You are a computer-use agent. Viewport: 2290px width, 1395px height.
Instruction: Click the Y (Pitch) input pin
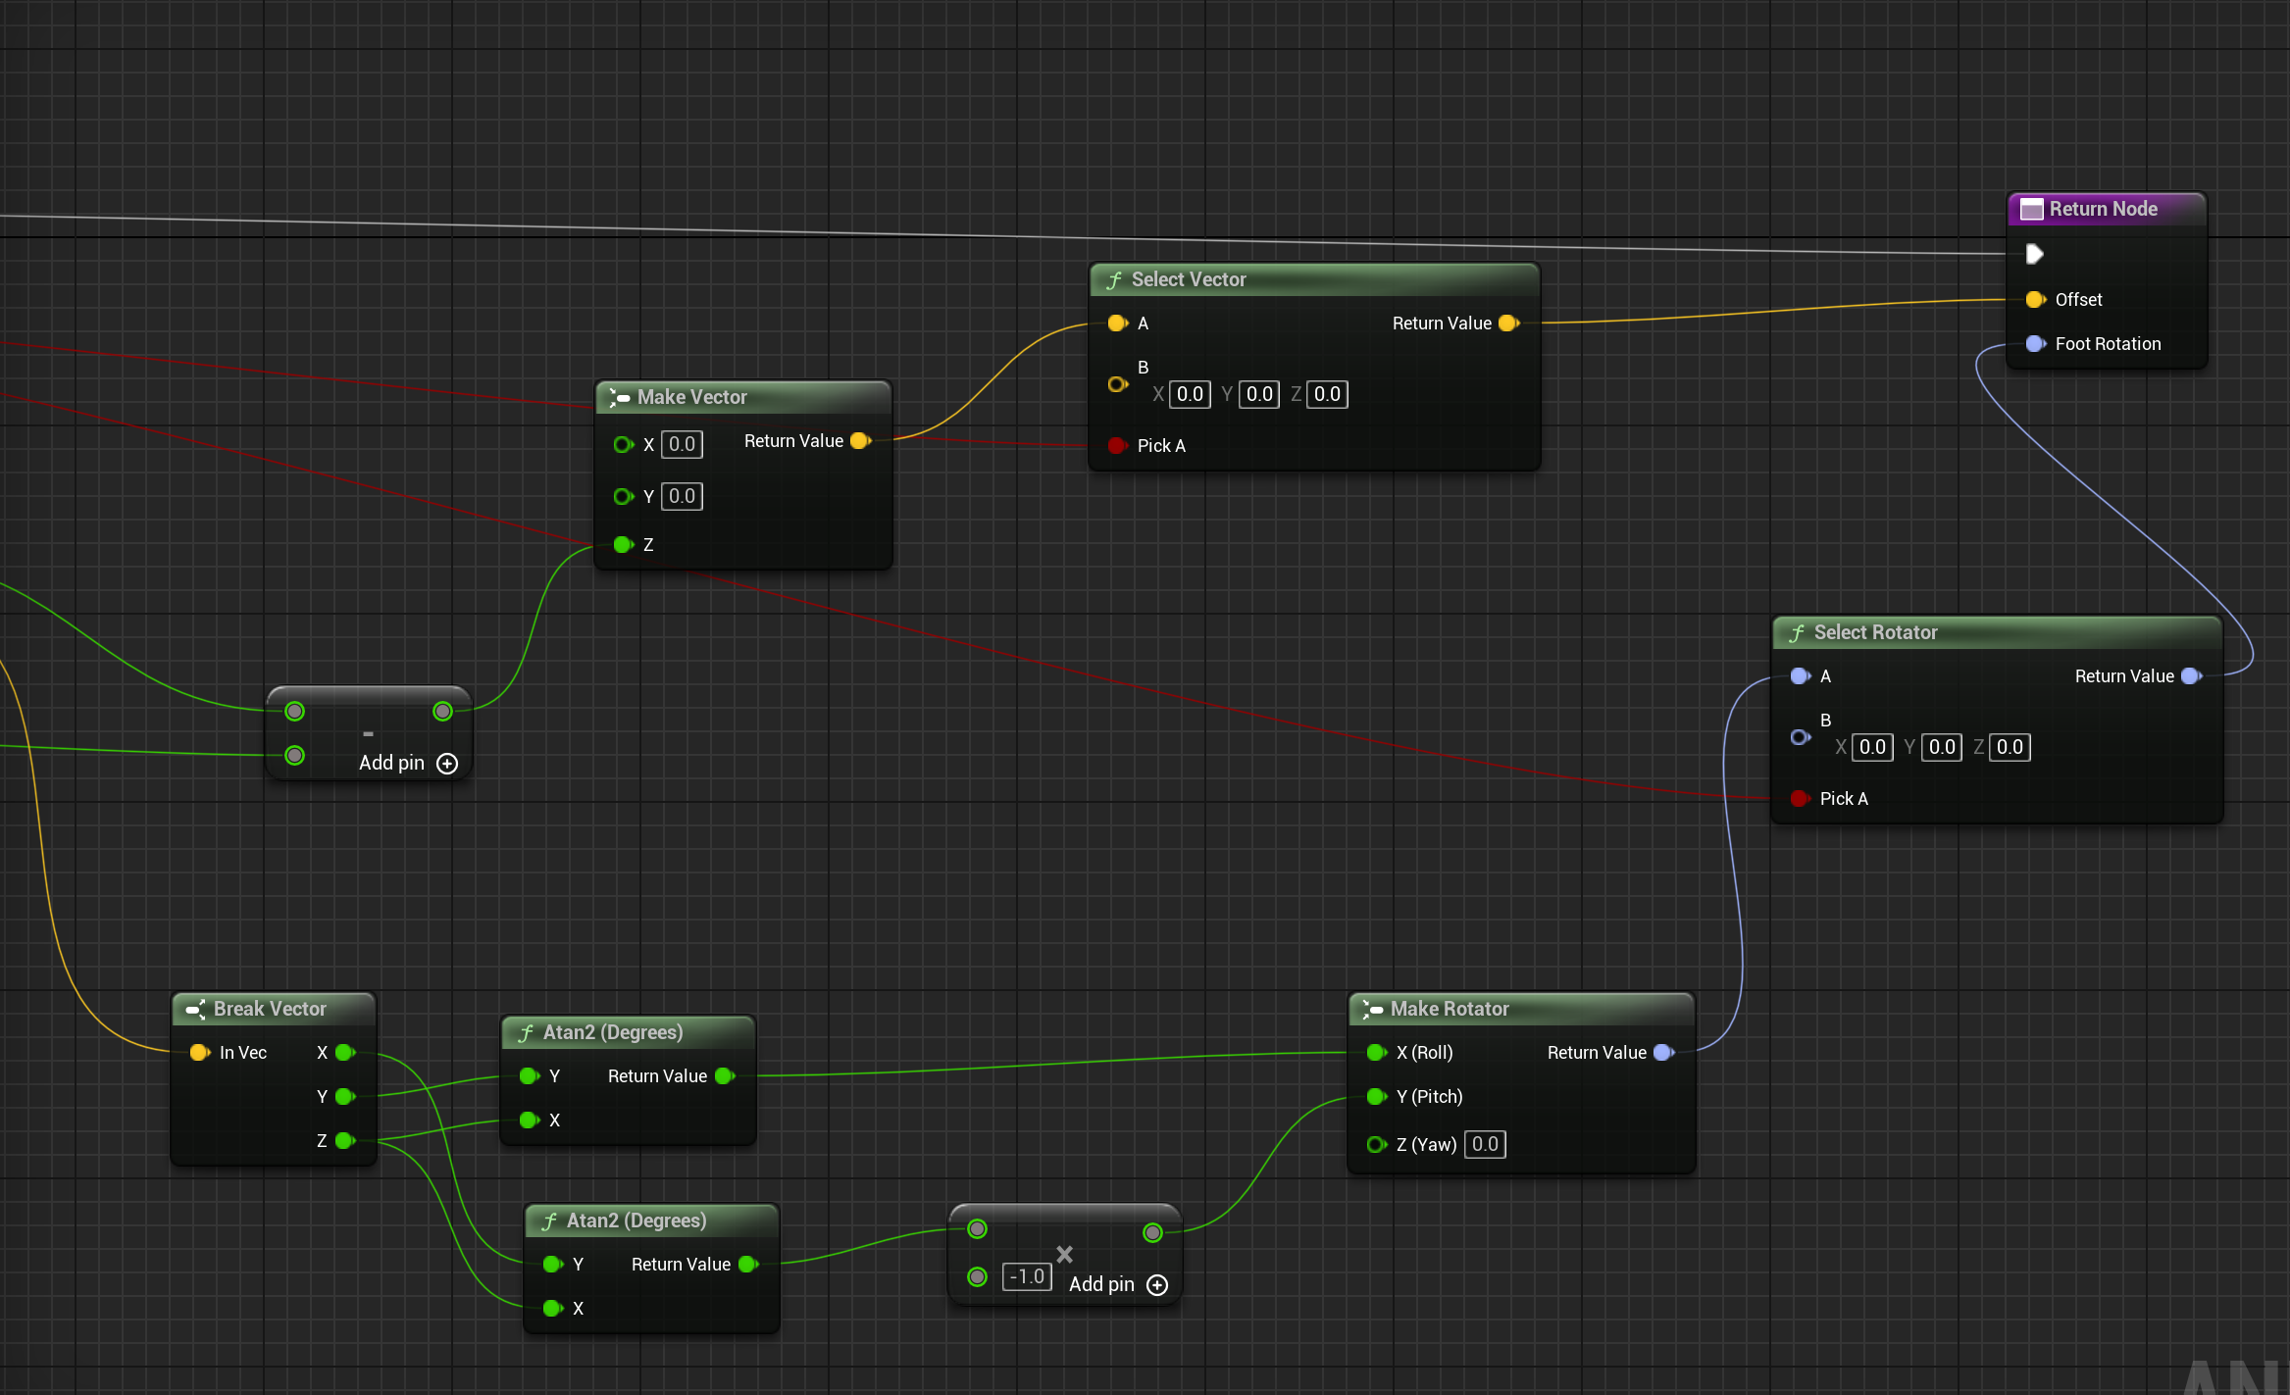click(1376, 1097)
